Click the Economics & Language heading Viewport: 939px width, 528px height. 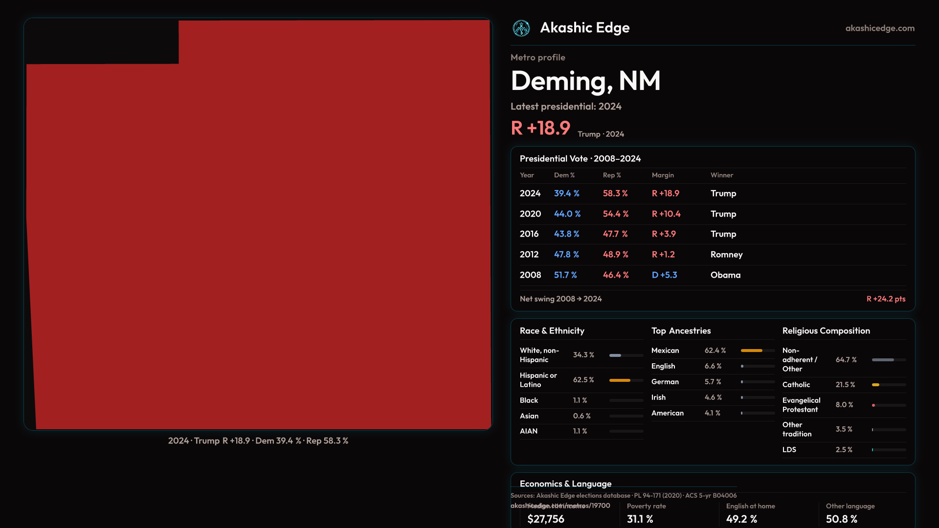point(565,484)
